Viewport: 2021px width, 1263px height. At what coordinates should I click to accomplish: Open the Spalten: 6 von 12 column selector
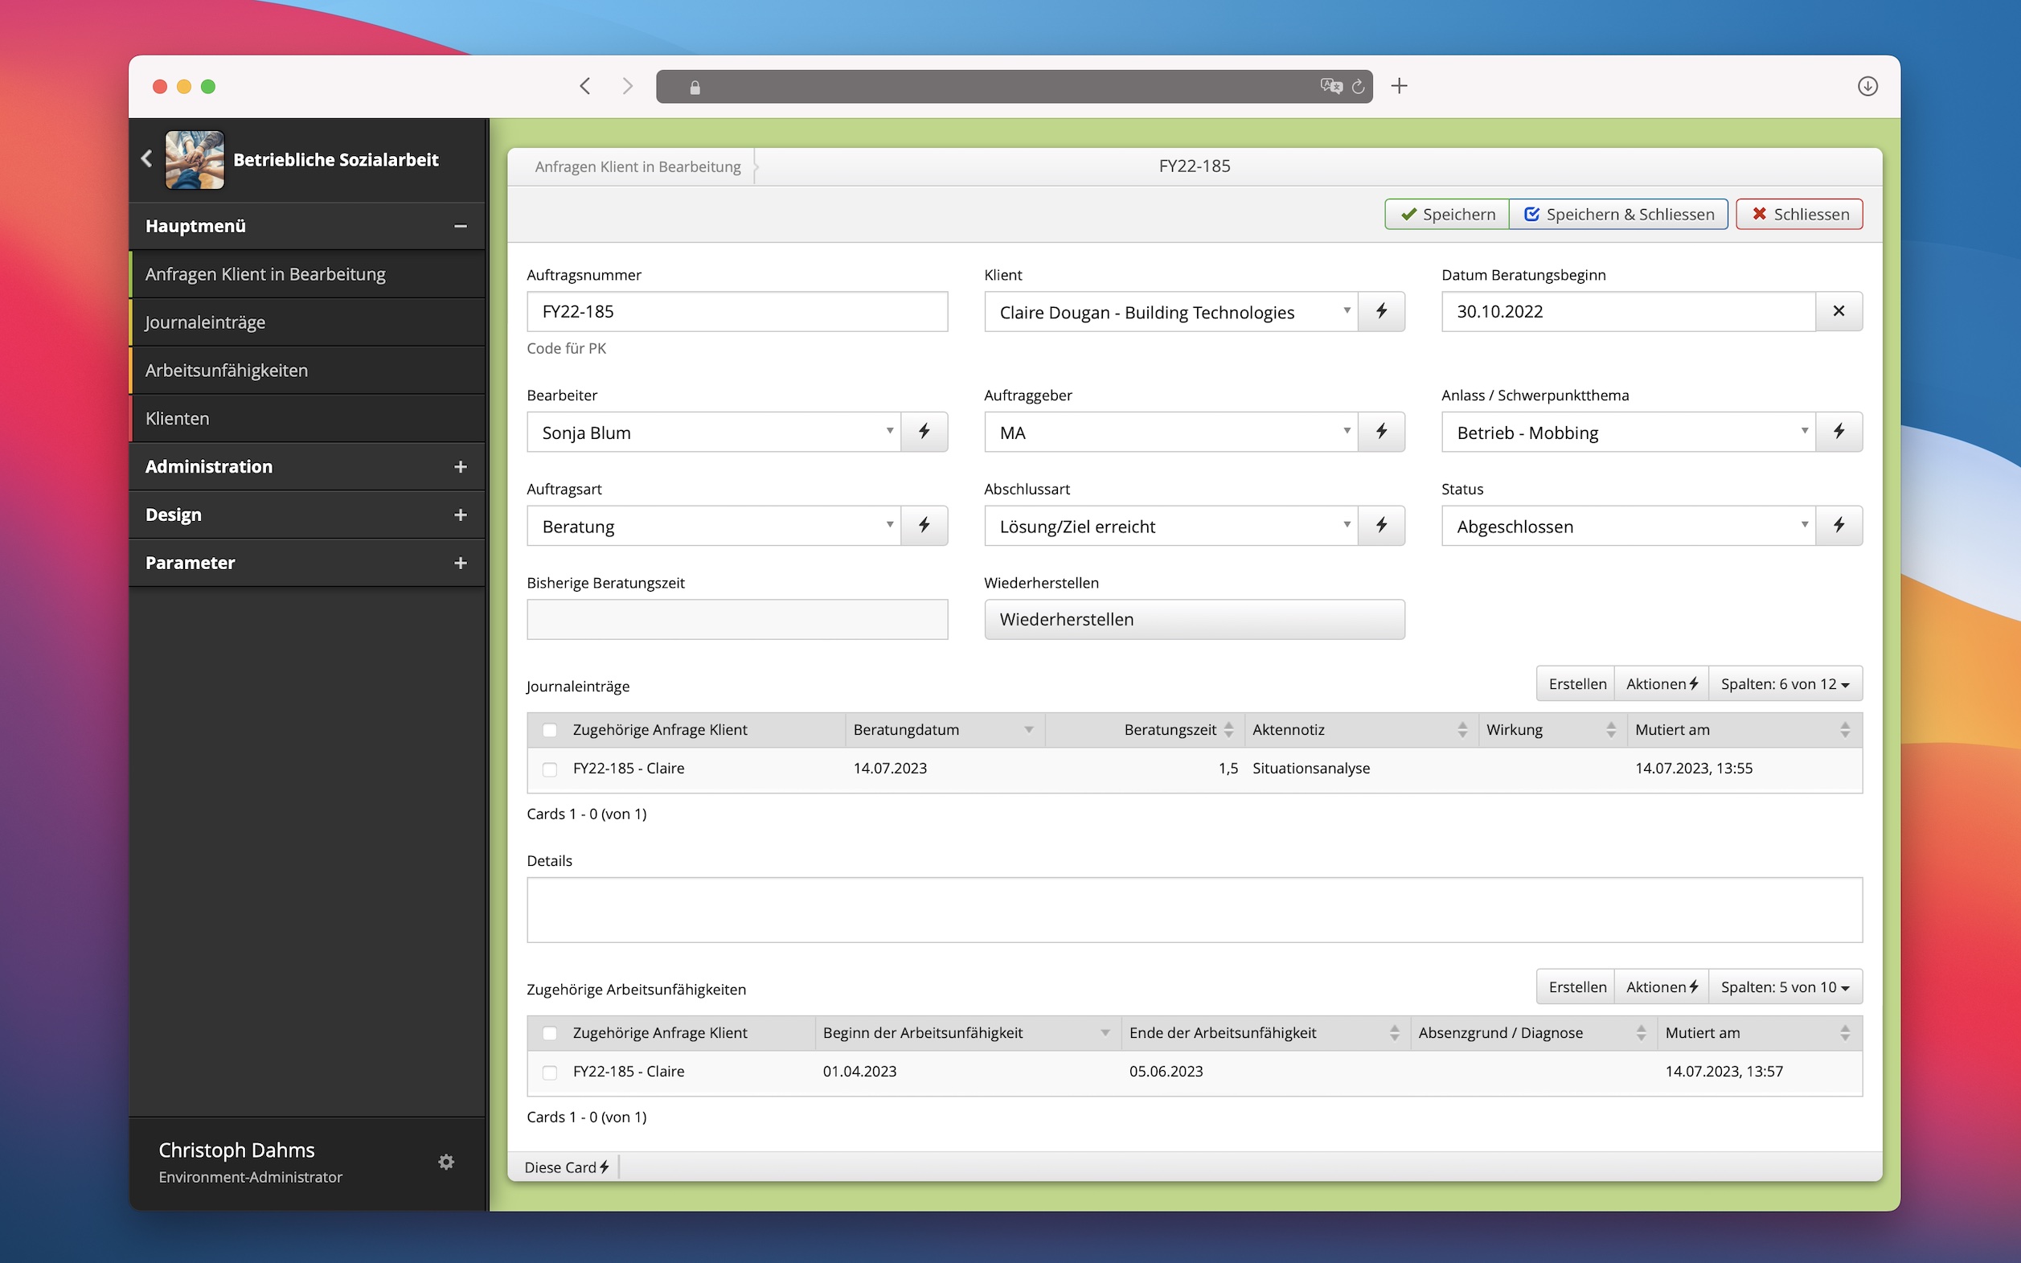[x=1785, y=684]
